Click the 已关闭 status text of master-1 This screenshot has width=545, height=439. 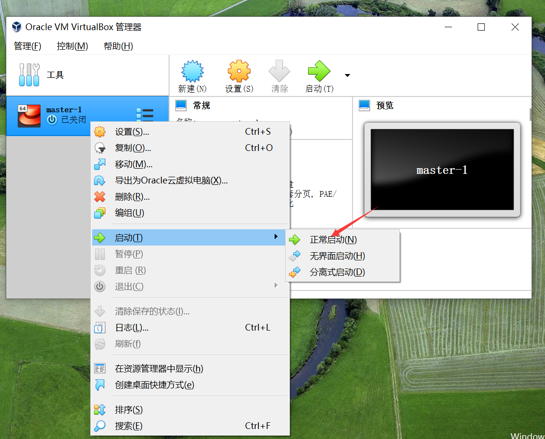[74, 119]
